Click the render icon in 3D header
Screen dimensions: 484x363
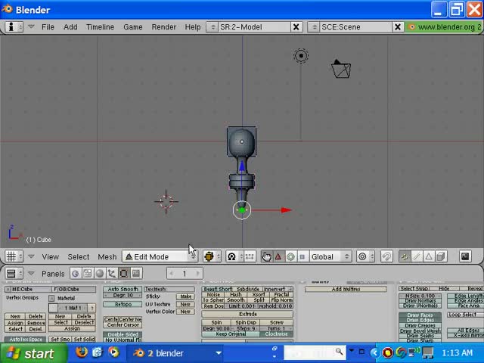pos(465,256)
